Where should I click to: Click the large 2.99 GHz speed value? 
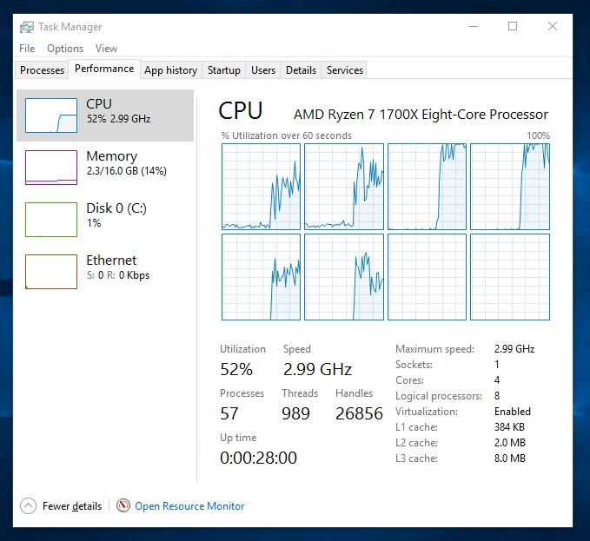pyautogui.click(x=317, y=369)
